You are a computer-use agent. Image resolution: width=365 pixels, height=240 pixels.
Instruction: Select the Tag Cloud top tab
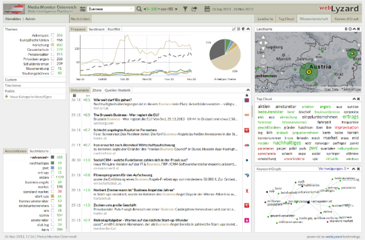[x=286, y=19]
